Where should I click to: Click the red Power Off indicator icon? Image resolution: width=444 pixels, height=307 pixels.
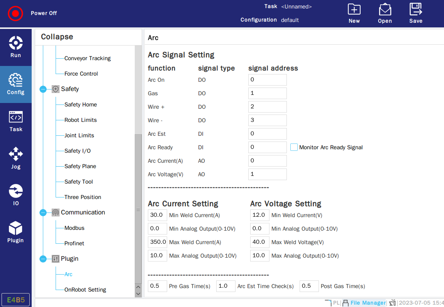[15, 13]
